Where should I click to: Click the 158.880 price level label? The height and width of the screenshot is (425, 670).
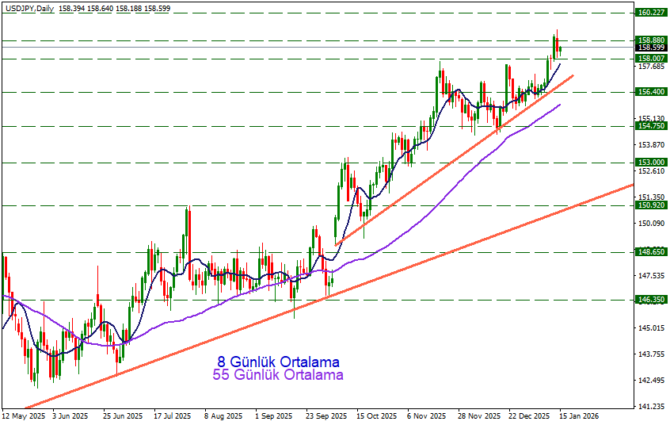click(650, 40)
